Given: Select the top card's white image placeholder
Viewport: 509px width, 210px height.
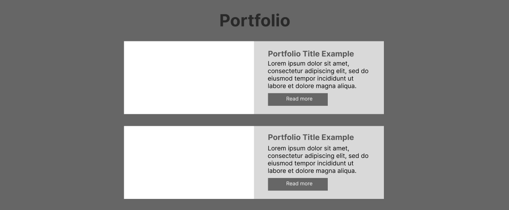Looking at the screenshot, I should (189, 78).
